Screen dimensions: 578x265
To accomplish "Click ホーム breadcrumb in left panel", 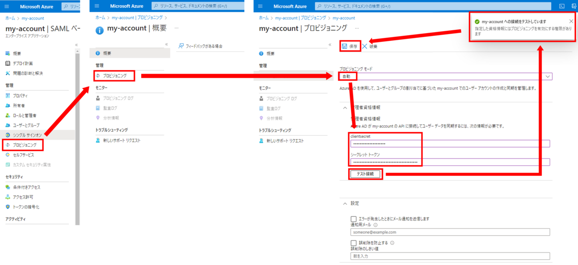I will click(x=10, y=18).
